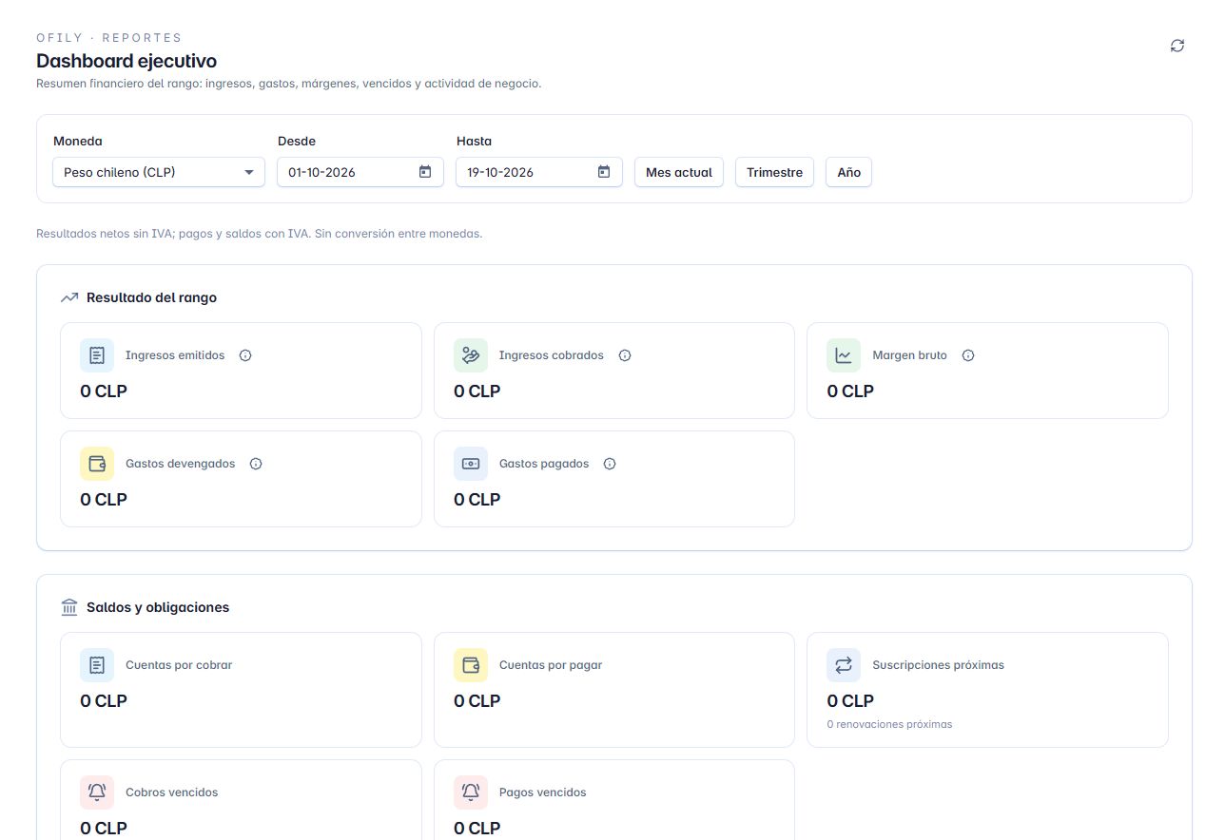The width and height of the screenshot is (1206, 840).
Task: Click the Suscripciones próximas label
Action: point(938,665)
